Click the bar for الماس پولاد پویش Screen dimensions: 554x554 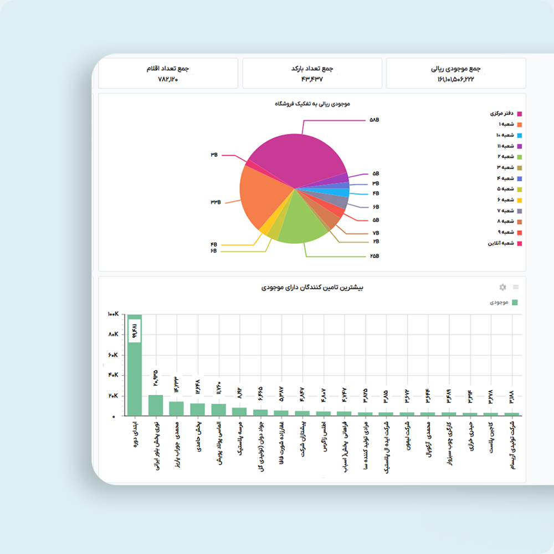point(218,410)
